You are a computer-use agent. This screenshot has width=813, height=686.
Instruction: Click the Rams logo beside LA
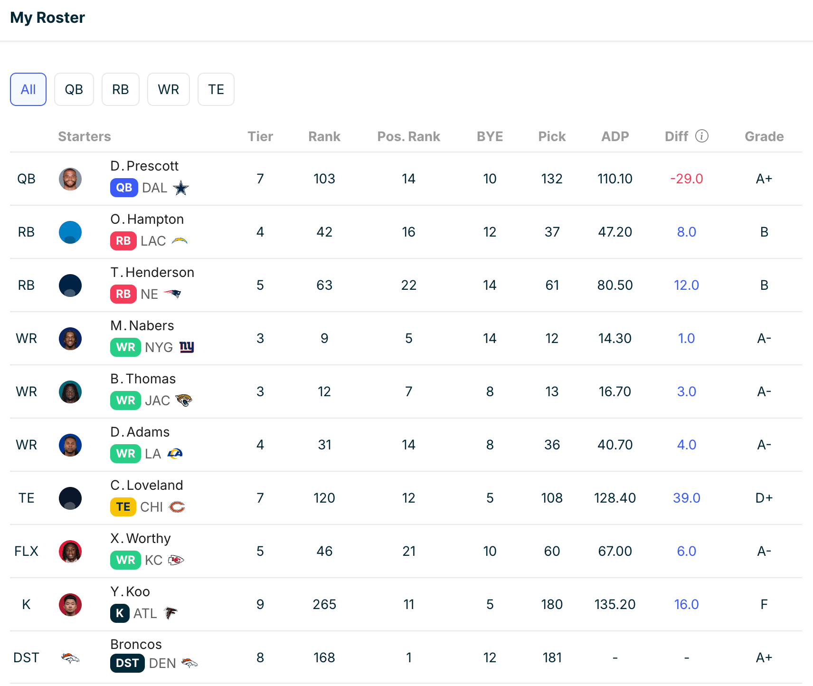(175, 454)
